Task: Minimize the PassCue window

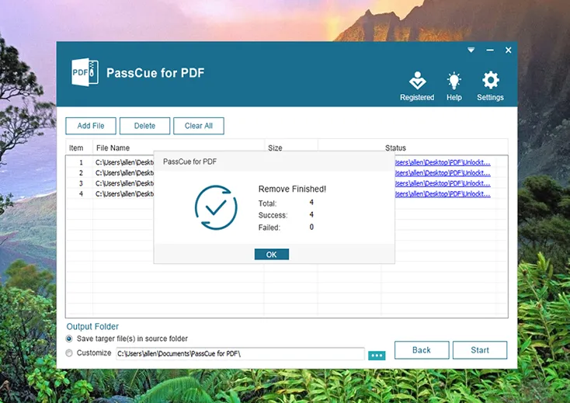Action: 490,50
